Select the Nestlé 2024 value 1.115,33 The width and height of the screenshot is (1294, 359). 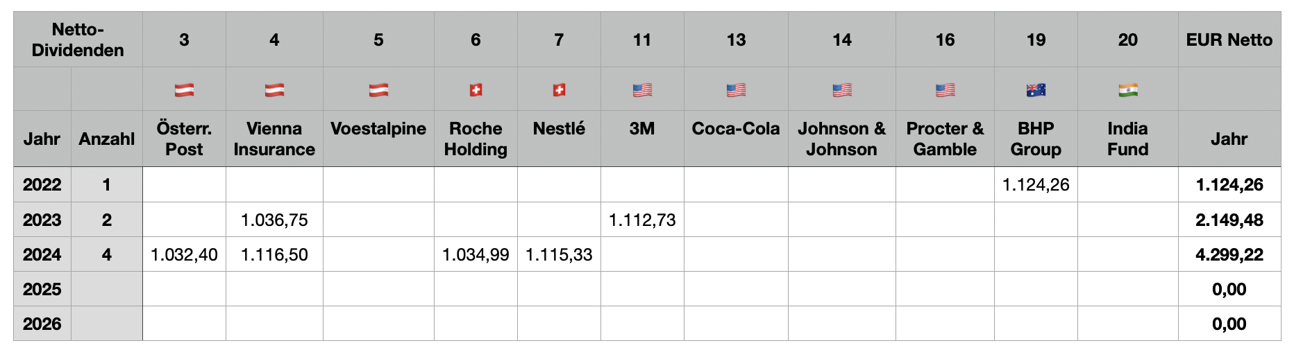pyautogui.click(x=559, y=255)
